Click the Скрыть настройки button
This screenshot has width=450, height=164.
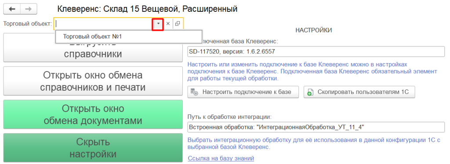pyautogui.click(x=93, y=148)
